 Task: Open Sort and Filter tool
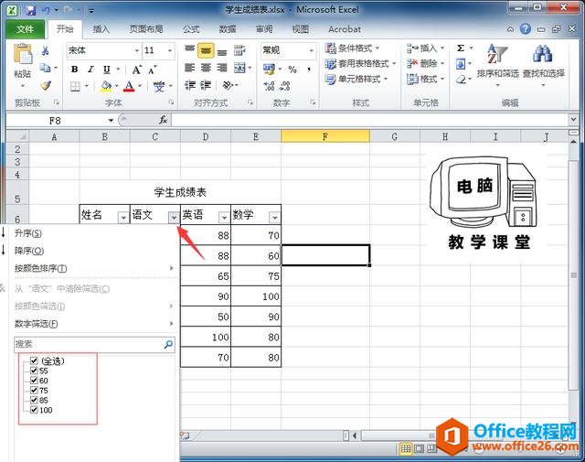497,64
